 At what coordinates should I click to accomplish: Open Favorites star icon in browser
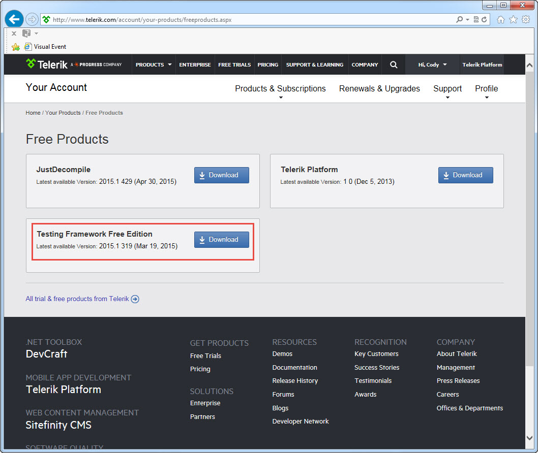pos(513,20)
